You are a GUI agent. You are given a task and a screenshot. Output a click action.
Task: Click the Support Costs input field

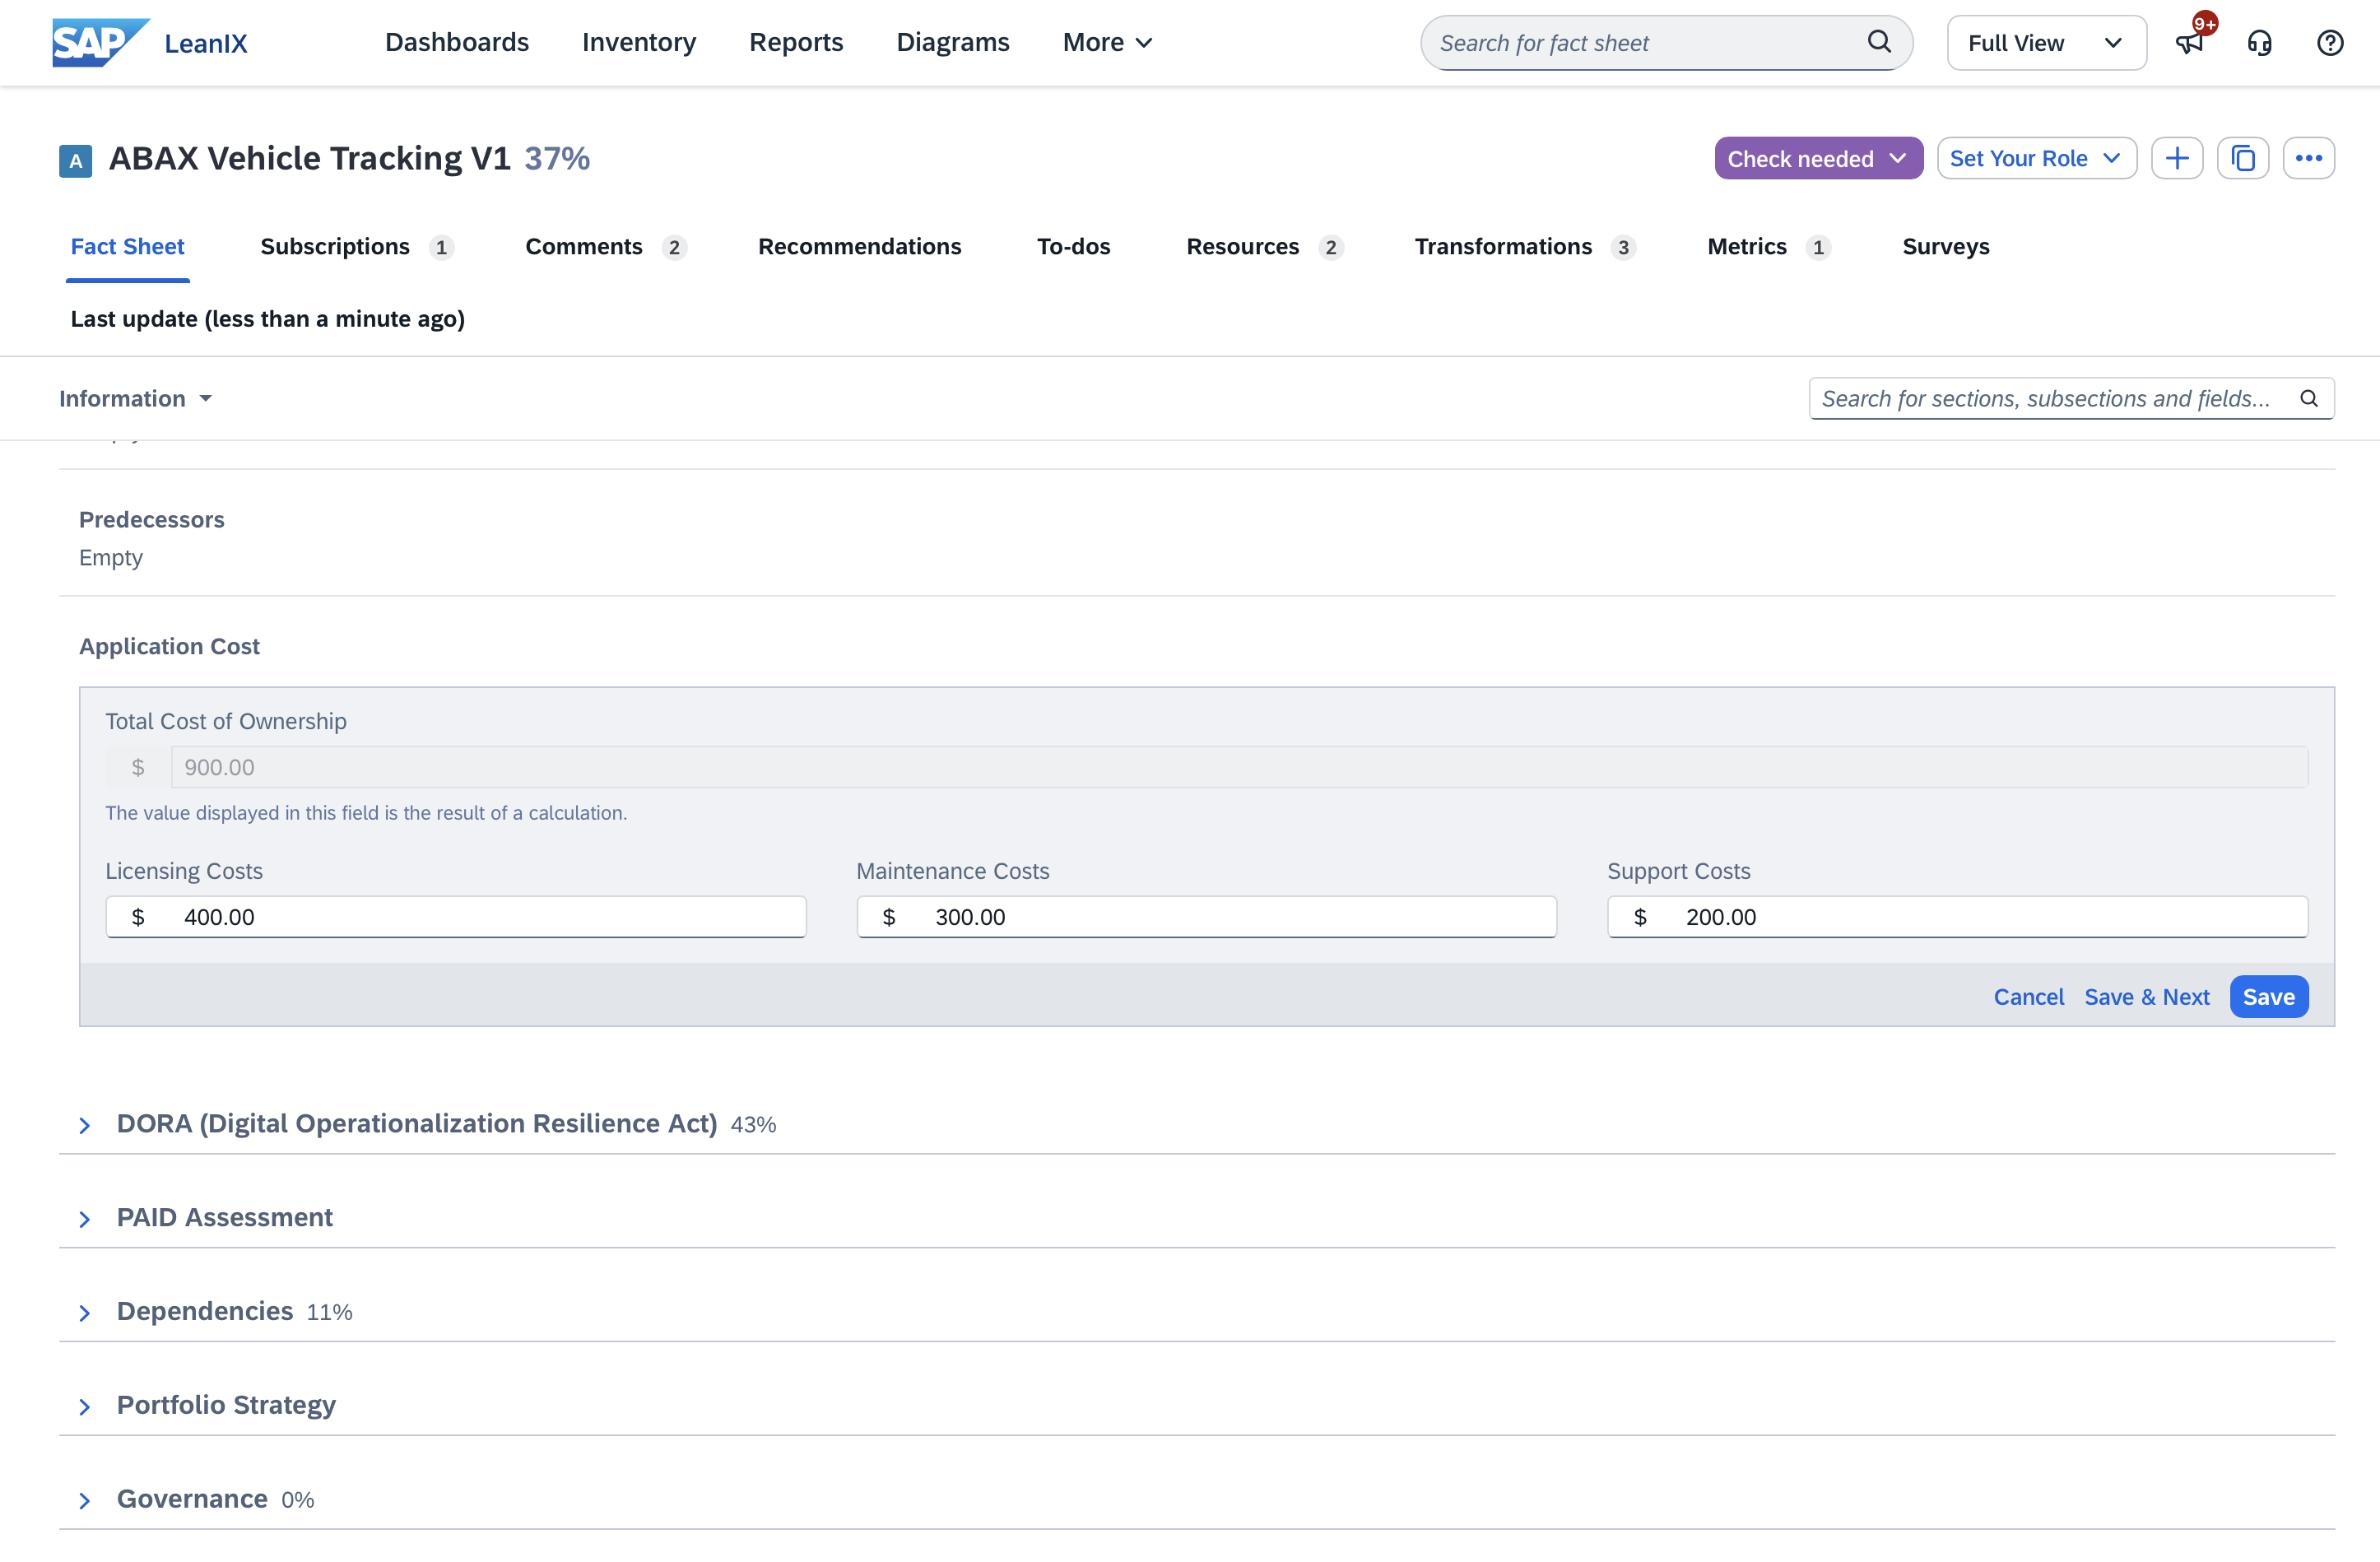(x=1958, y=917)
